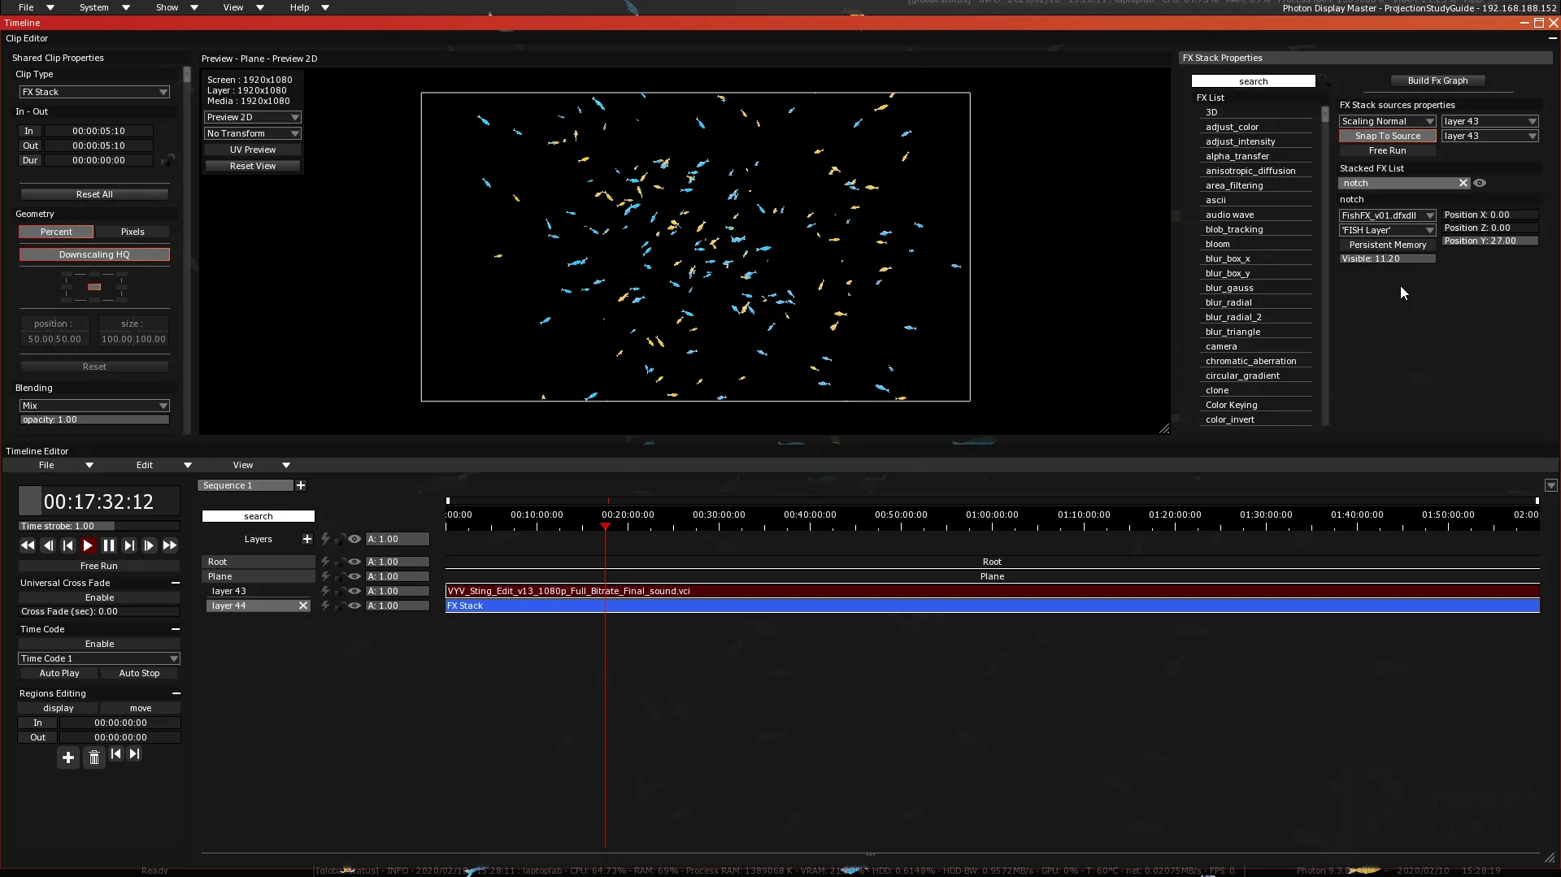This screenshot has width=1561, height=877.
Task: Open the Scaling Normal dropdown
Action: 1387,121
